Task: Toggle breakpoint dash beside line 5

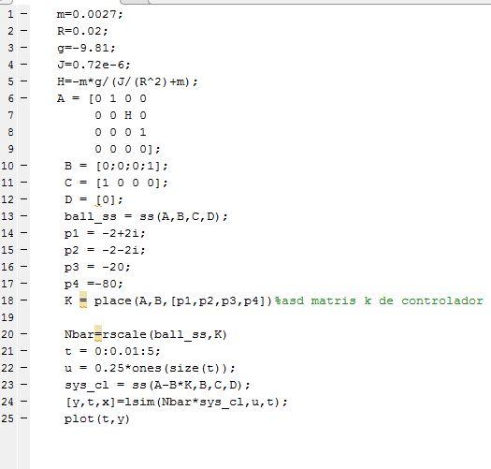Action: tap(23, 81)
